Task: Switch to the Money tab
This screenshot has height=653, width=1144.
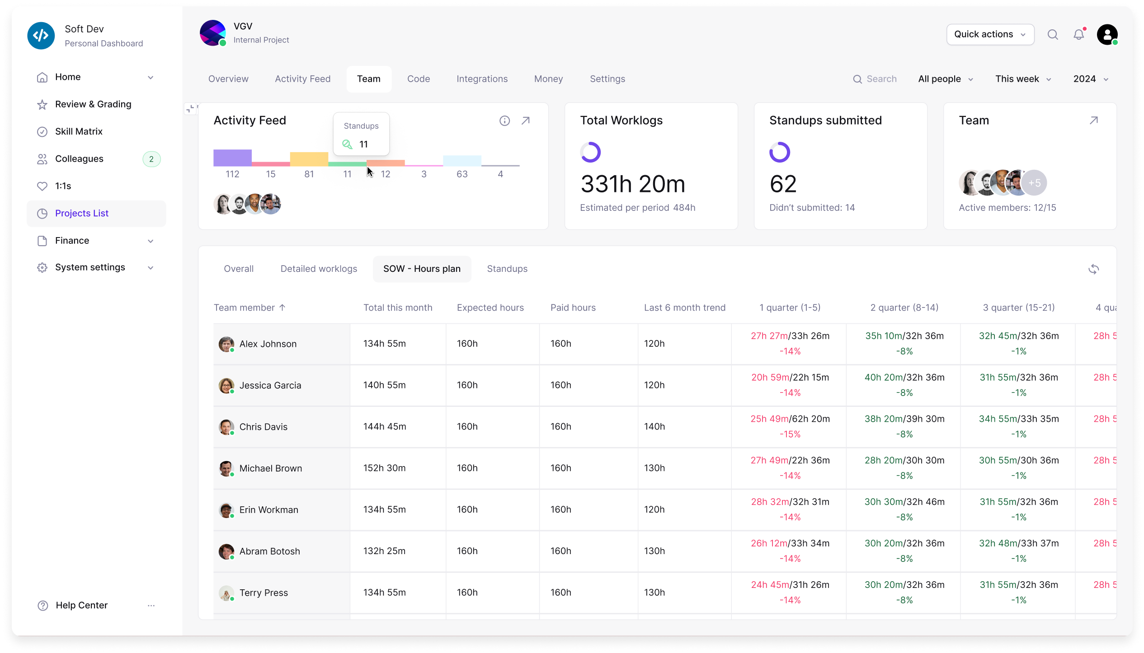Action: 548,79
